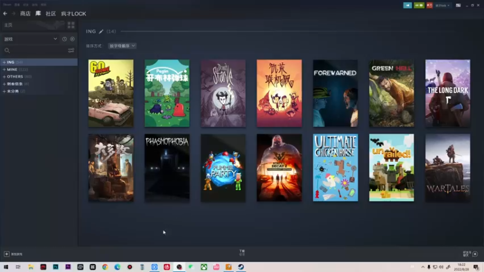This screenshot has height=272, width=484.
Task: Open Microsoft Edge from taskbar
Action: [x=117, y=267]
